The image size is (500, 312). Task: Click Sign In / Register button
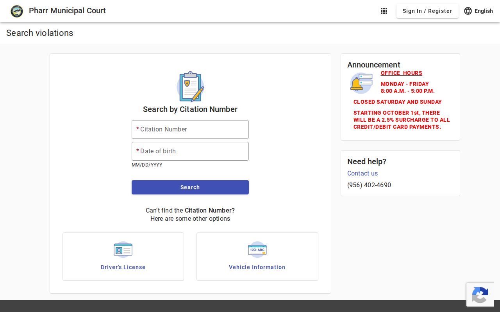(x=427, y=11)
